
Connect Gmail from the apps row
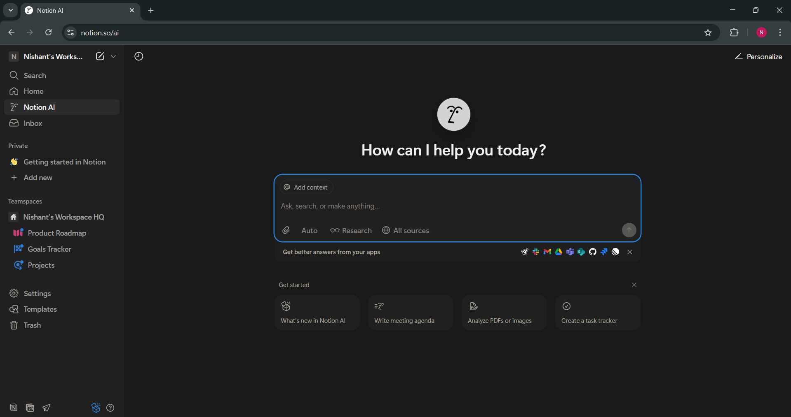pos(547,252)
